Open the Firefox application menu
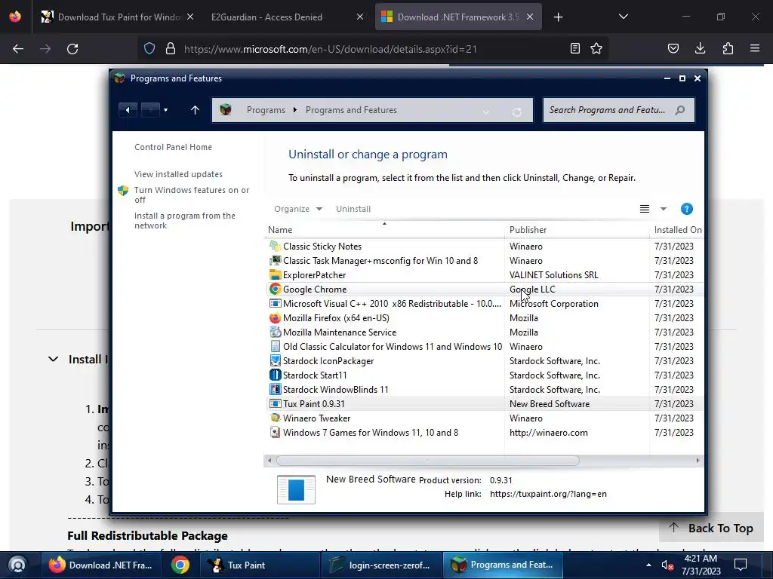This screenshot has height=579, width=773. pyautogui.click(x=755, y=48)
